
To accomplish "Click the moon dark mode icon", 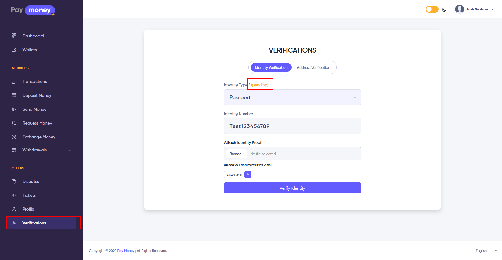I will coord(444,10).
